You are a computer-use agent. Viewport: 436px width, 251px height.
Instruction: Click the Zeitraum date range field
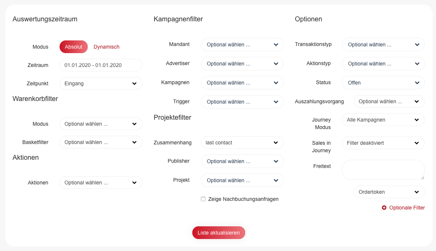(x=101, y=65)
